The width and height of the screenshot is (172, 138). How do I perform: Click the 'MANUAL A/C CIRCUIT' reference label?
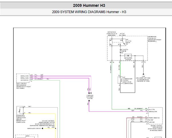34,129
